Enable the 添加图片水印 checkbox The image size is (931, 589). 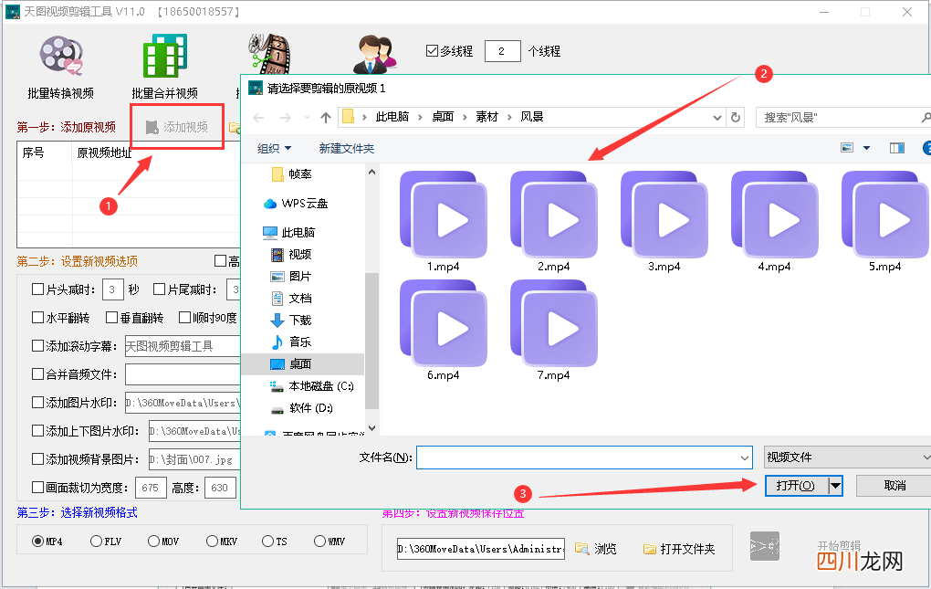pos(38,403)
